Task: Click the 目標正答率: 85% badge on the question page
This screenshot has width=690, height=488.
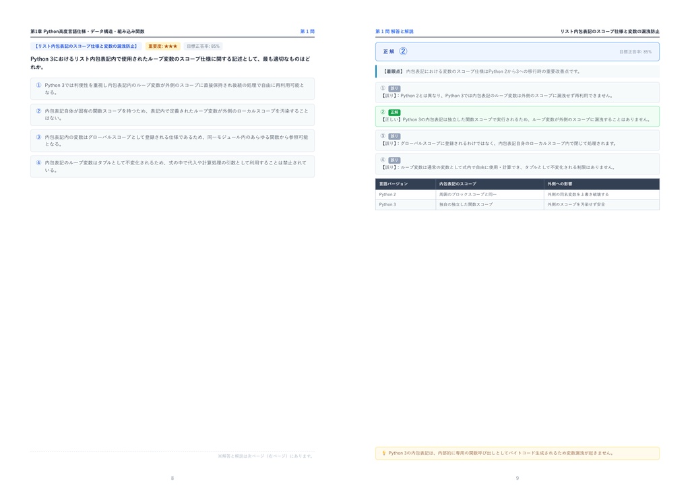Action: pos(203,47)
